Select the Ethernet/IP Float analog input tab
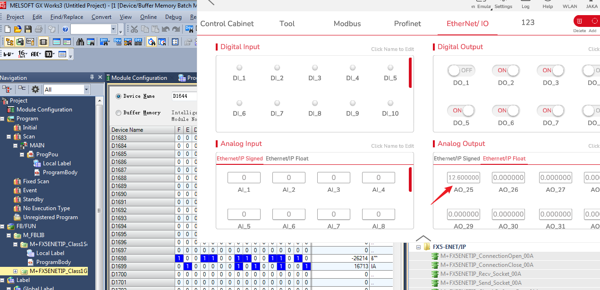The height and width of the screenshot is (290, 600). (287, 159)
